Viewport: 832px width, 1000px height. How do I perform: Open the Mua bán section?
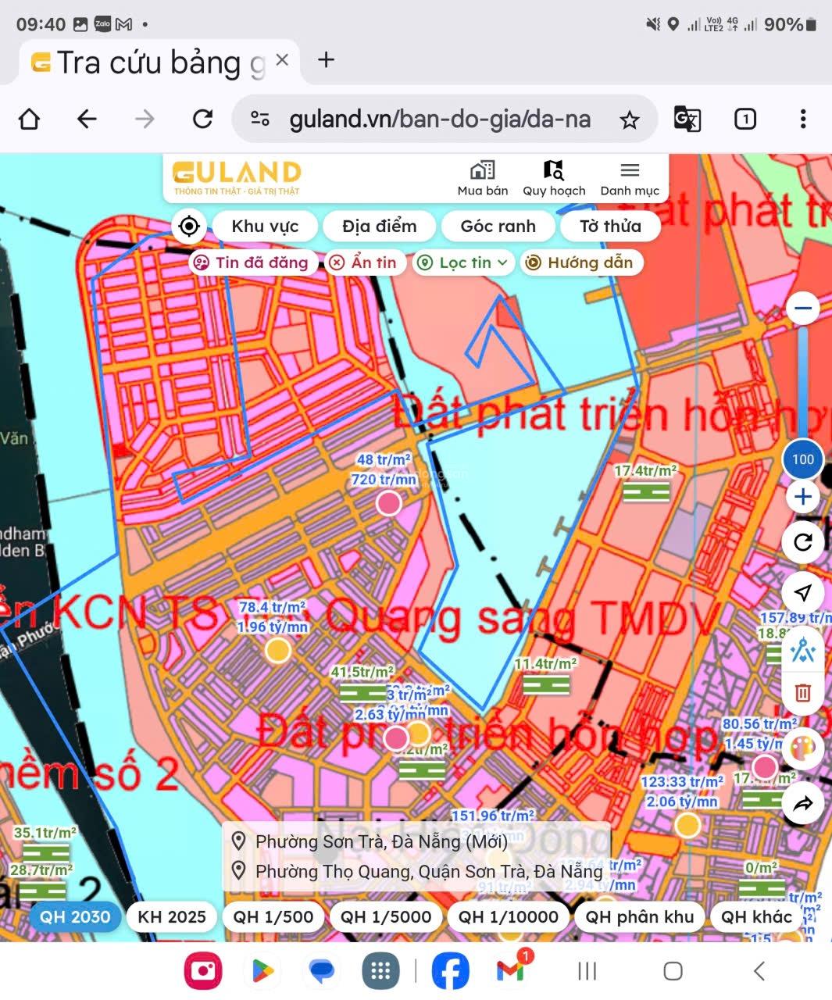(482, 178)
